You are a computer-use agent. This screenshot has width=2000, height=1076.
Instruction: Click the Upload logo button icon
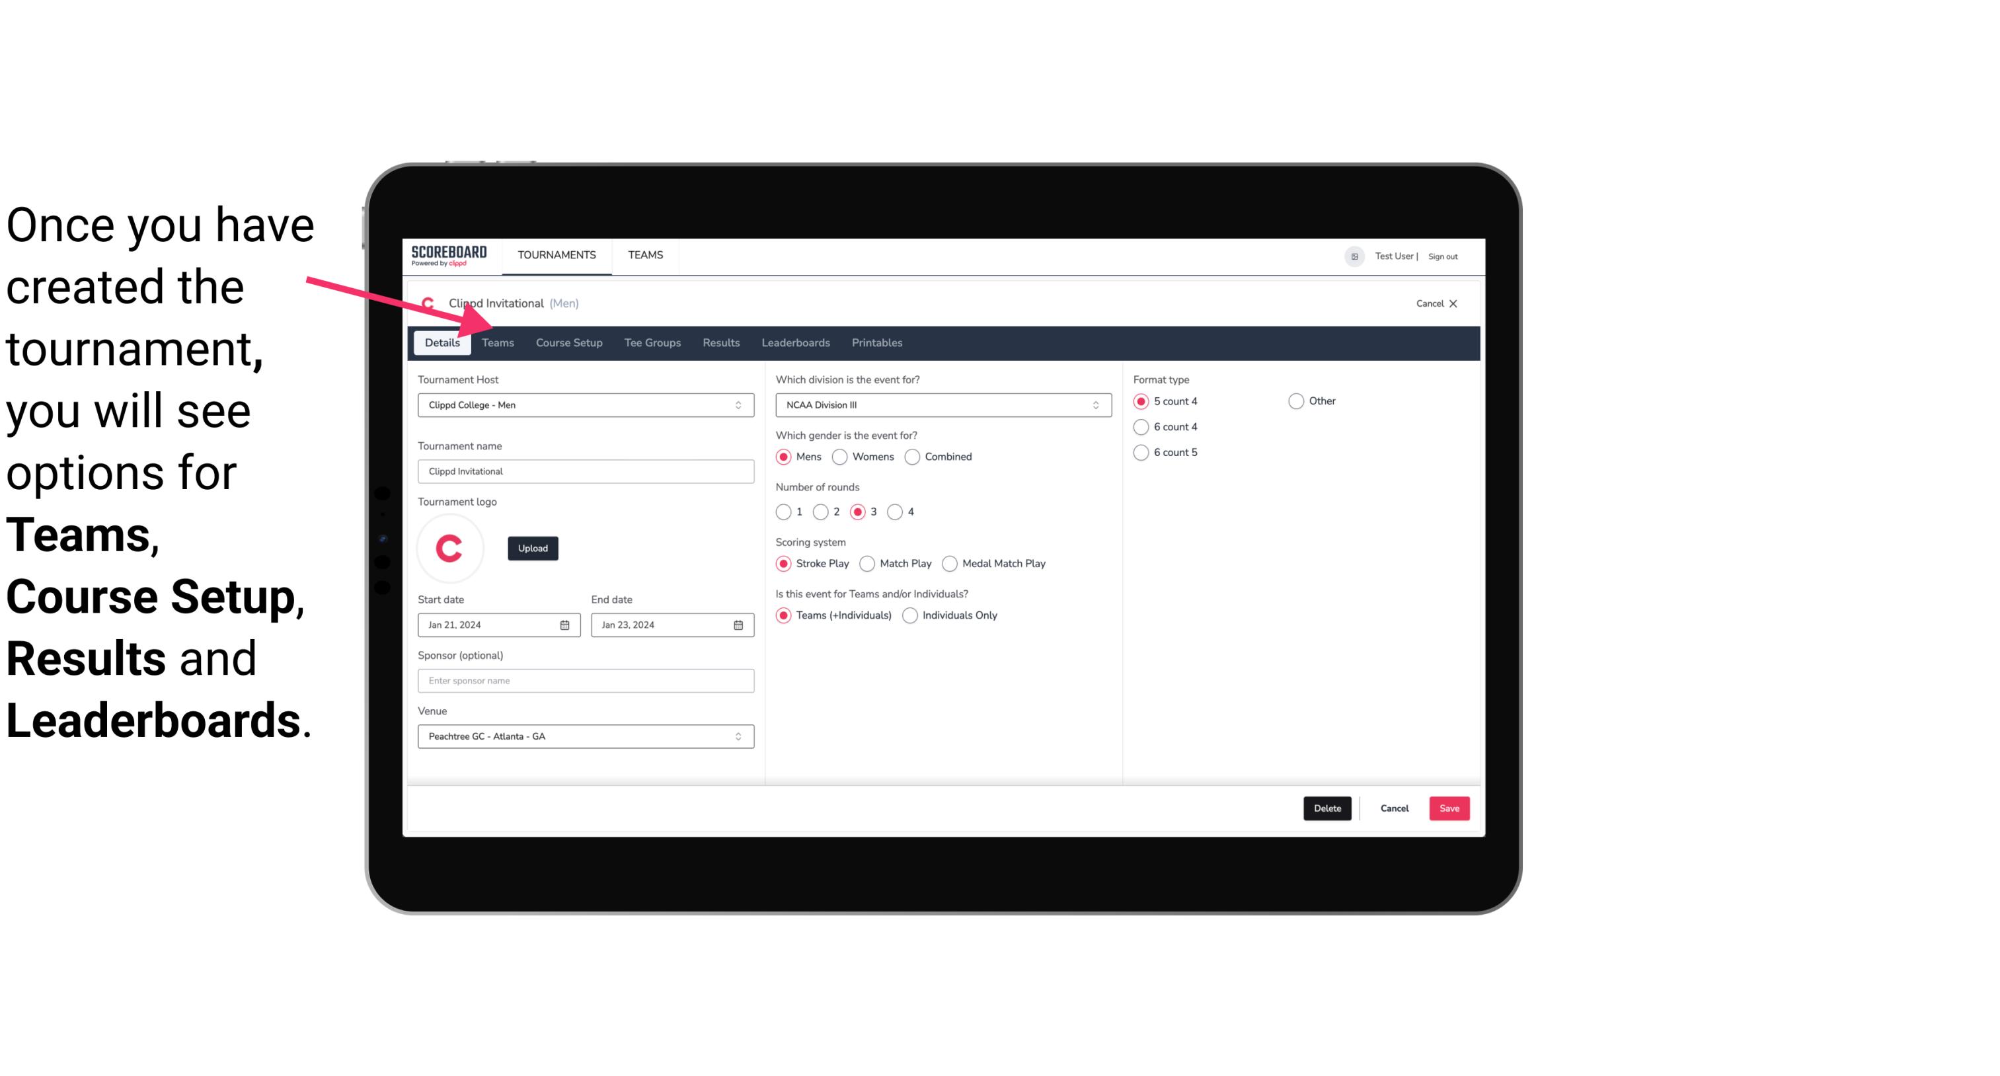click(x=533, y=549)
